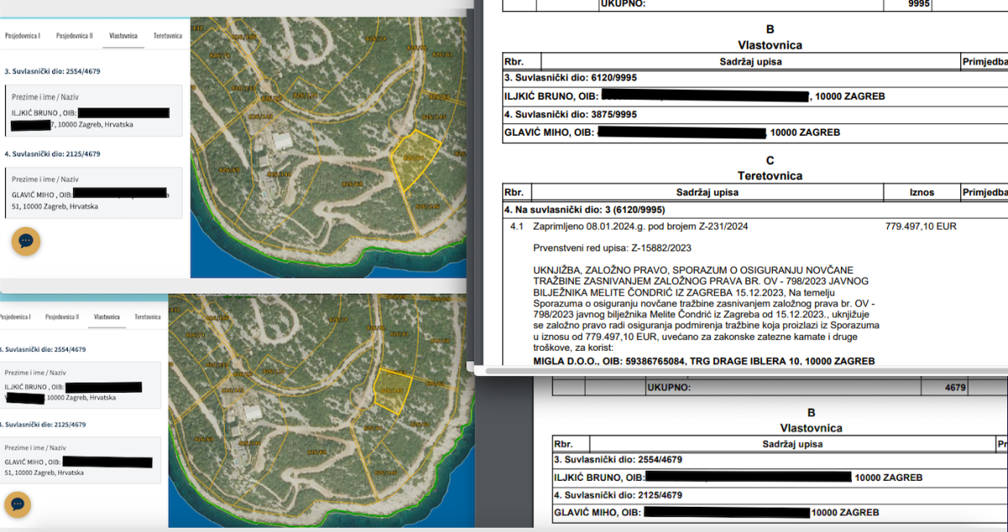The height and width of the screenshot is (532, 1008).
Task: Click 'Teretovnica' heading in upper document
Action: (770, 176)
